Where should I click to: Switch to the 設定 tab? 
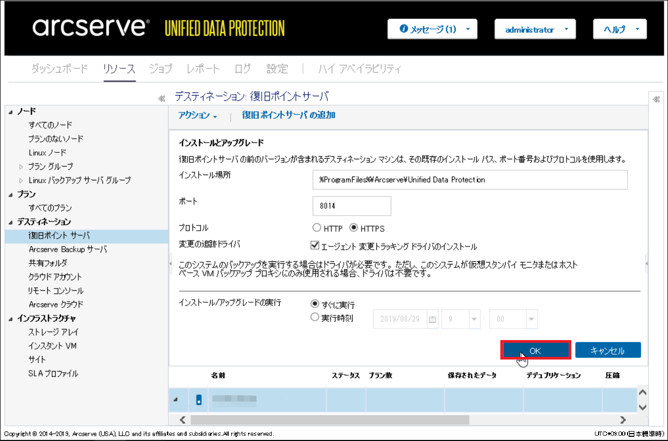(x=277, y=69)
